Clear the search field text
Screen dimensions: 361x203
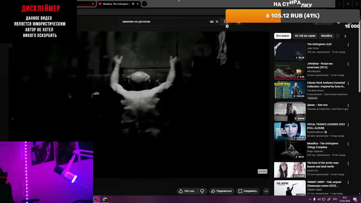[x=217, y=22]
